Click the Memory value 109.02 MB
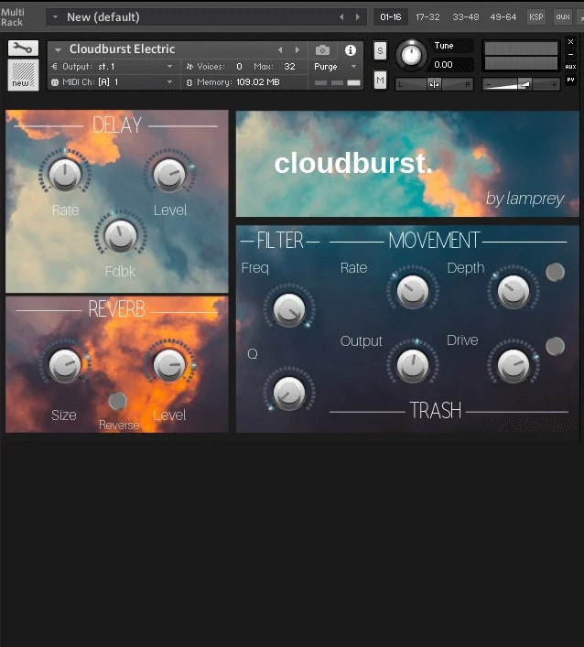This screenshot has width=584, height=647. point(258,82)
